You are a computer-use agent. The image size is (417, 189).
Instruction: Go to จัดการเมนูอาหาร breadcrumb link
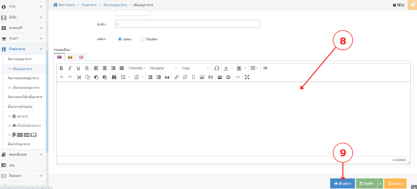coord(115,5)
